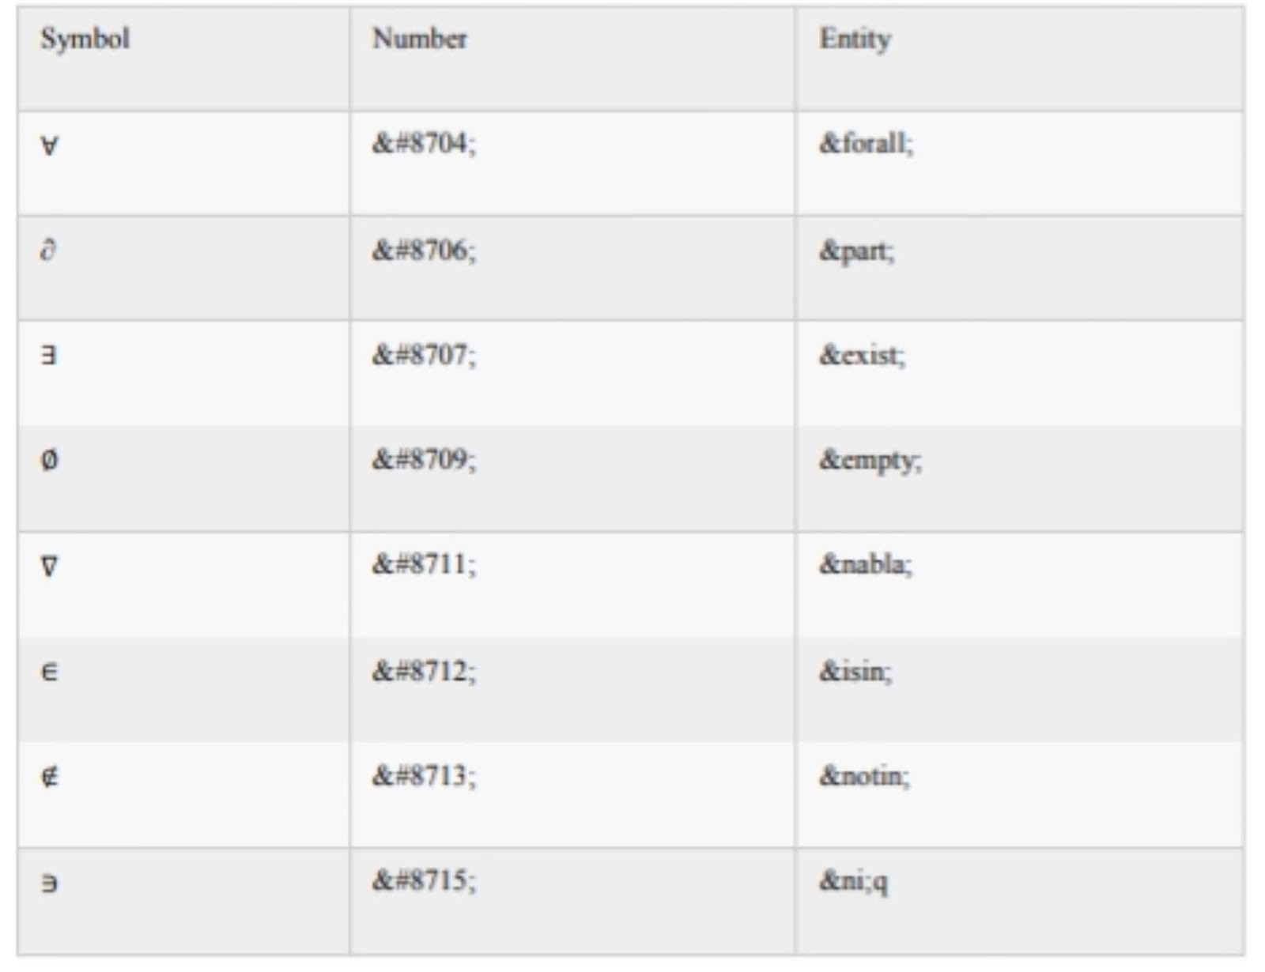
Task: Select the not-element-of ∉ symbol
Action: point(49,777)
